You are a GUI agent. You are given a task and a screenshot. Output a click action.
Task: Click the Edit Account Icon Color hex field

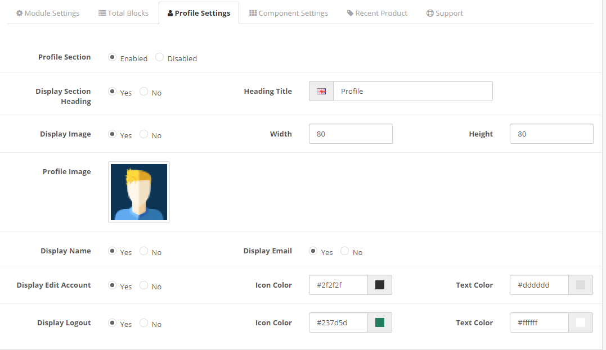coord(338,285)
